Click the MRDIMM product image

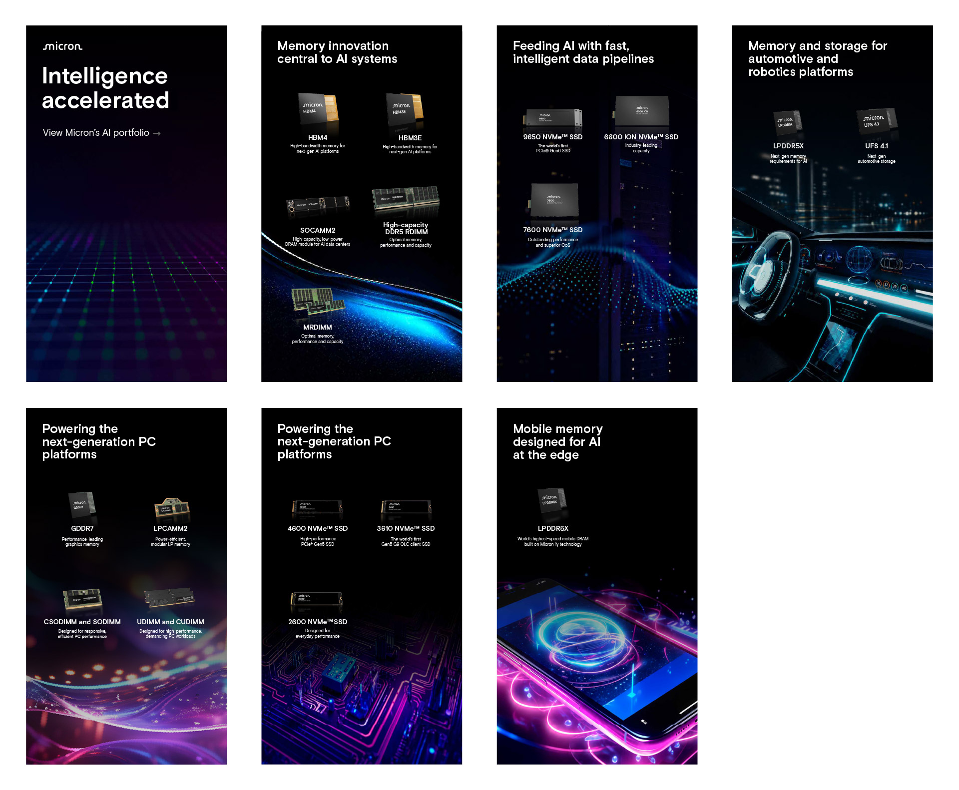click(x=318, y=301)
